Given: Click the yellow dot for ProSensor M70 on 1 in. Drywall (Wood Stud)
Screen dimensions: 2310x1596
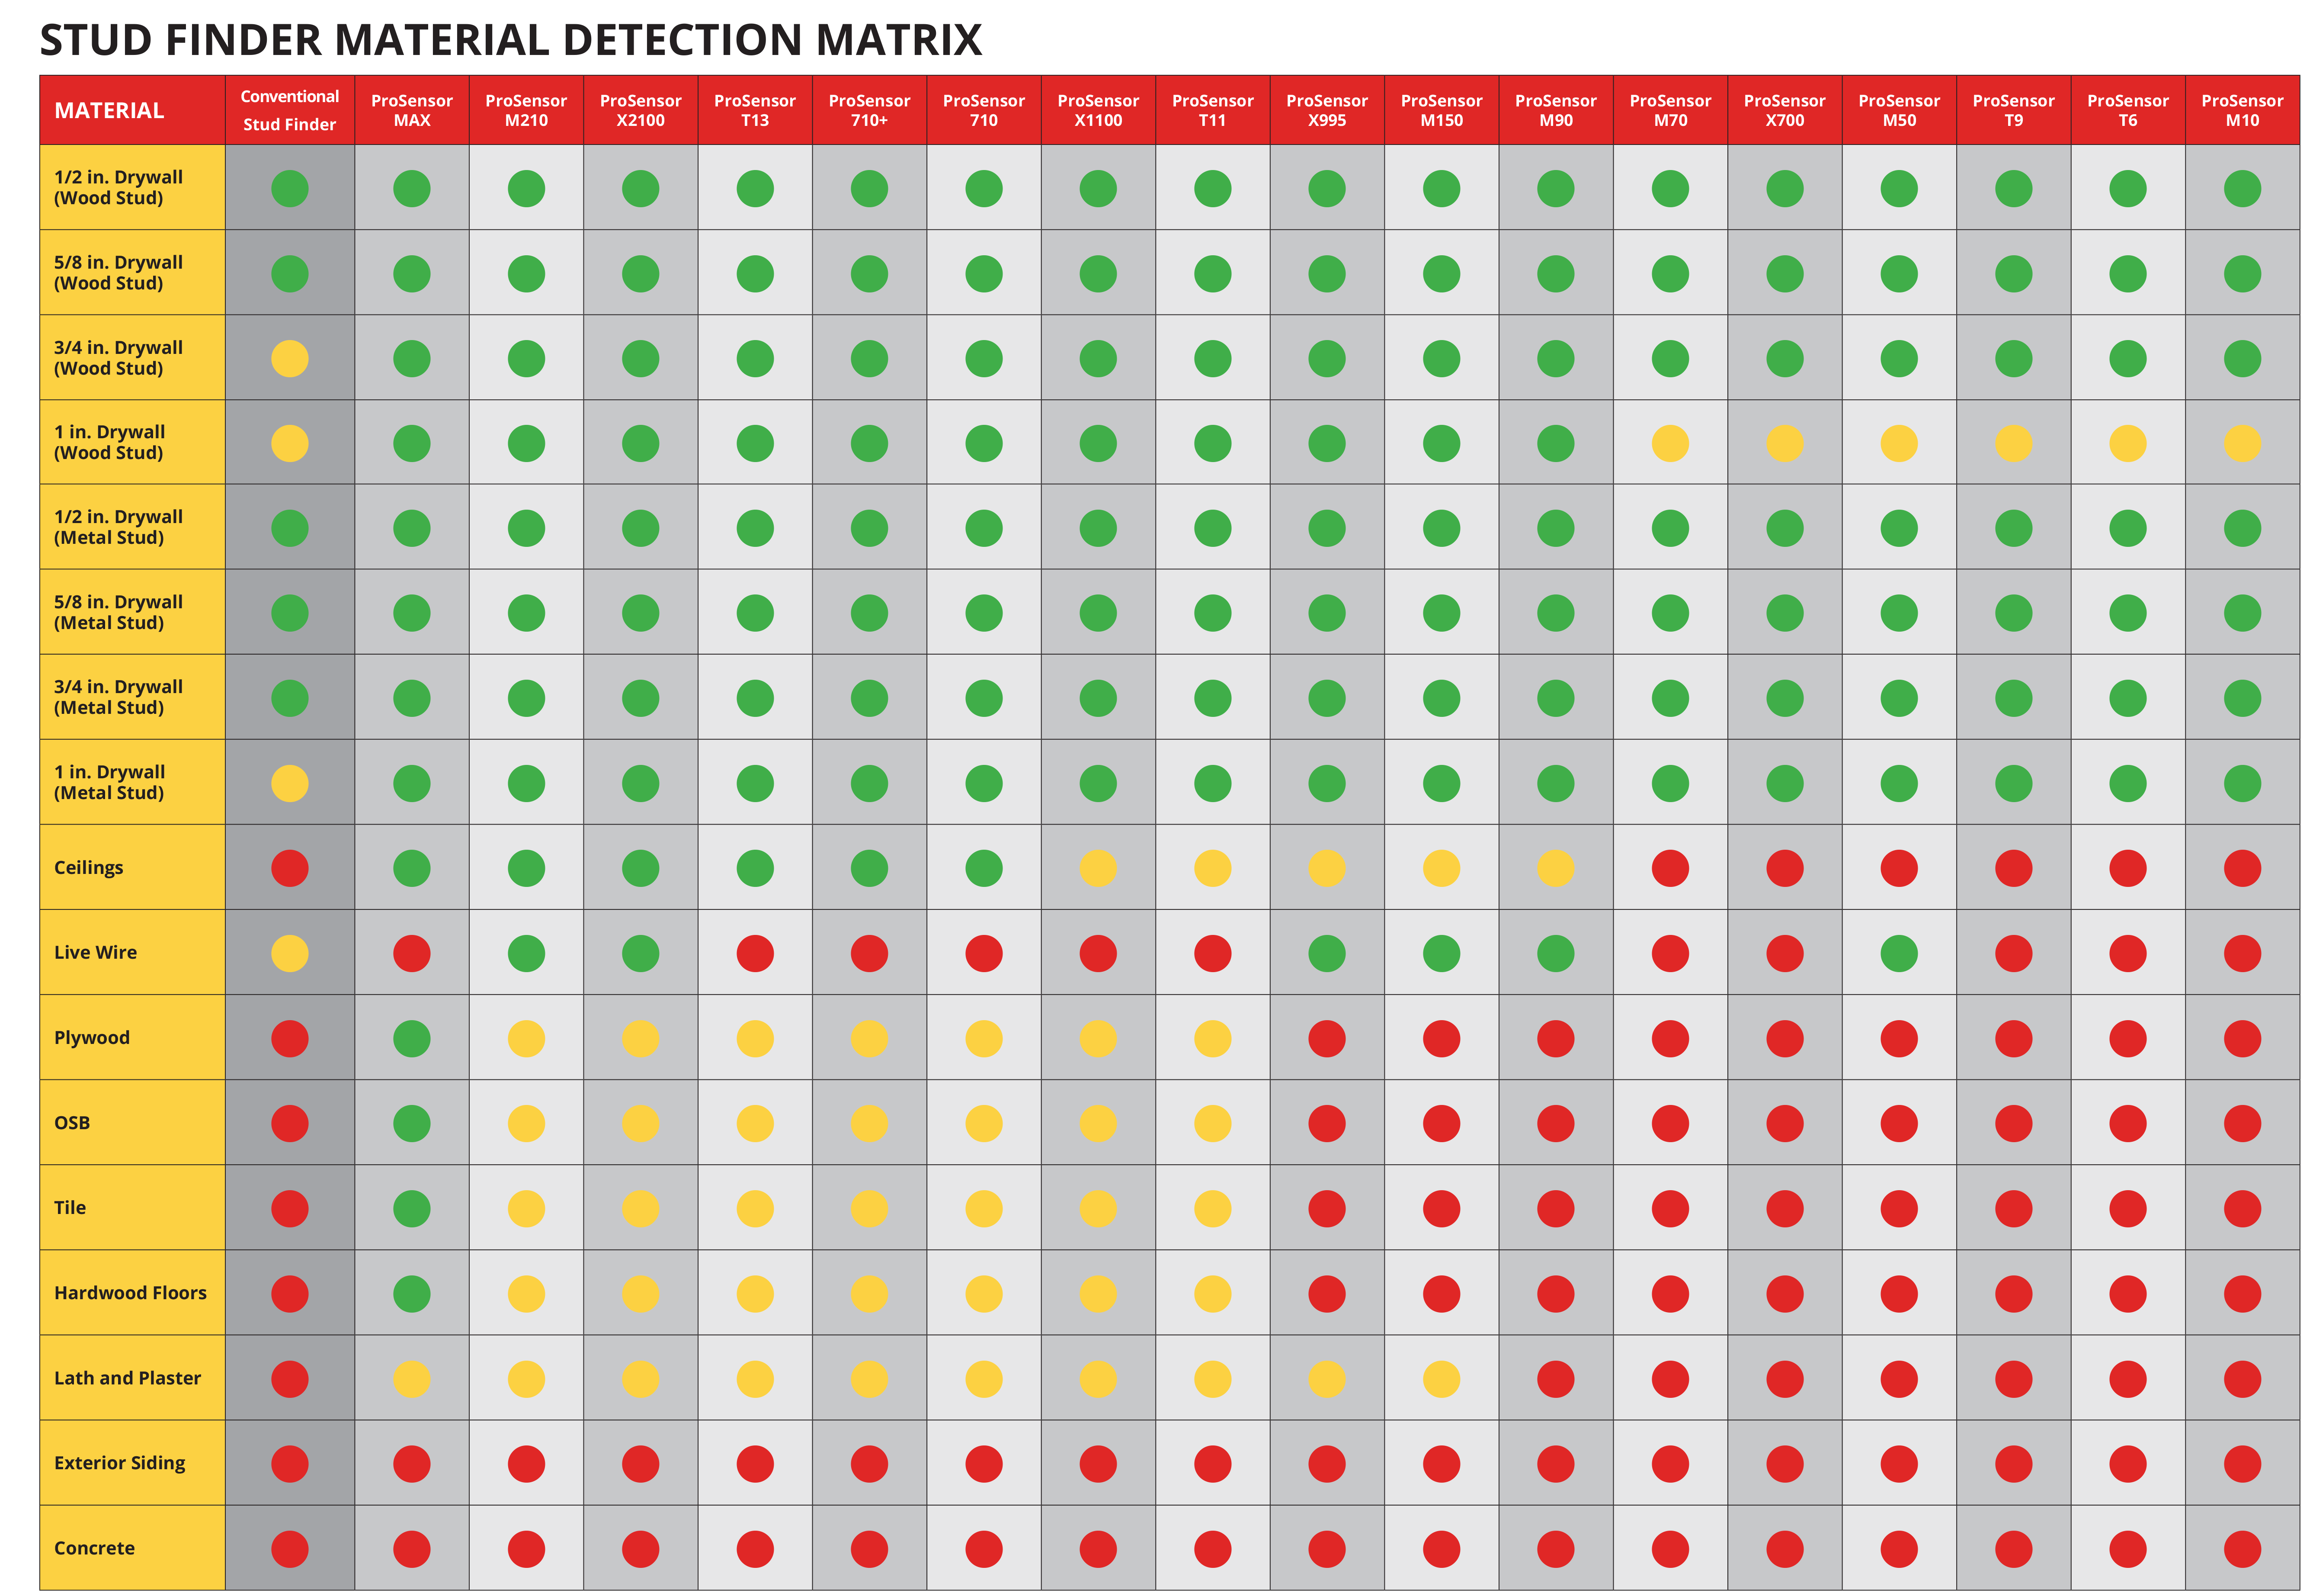Looking at the screenshot, I should point(1670,443).
